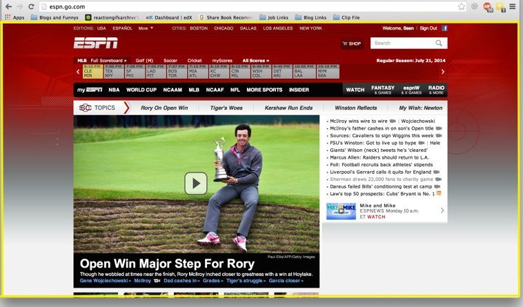Open My Wish: Newton topic

[421, 108]
